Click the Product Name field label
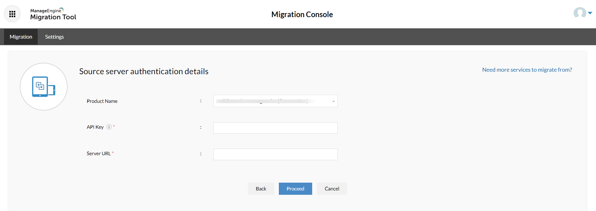 (102, 101)
